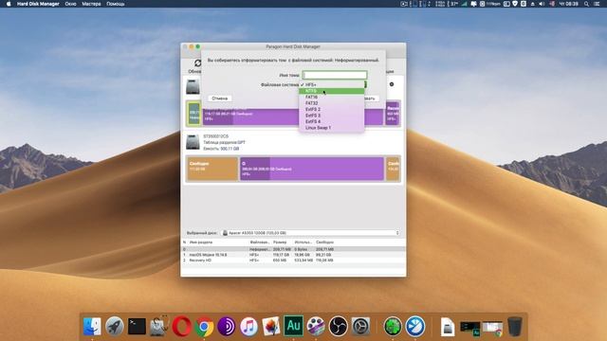The height and width of the screenshot is (341, 607).
Task: Pick ExtFS 3 file system option
Action: click(331, 116)
